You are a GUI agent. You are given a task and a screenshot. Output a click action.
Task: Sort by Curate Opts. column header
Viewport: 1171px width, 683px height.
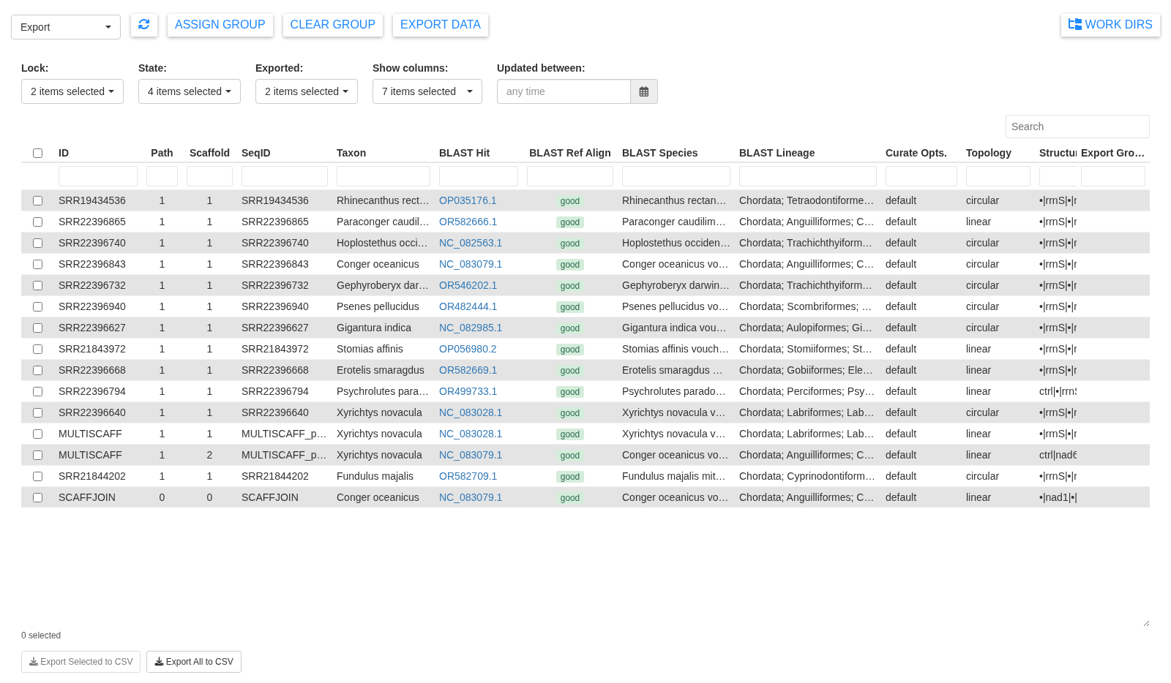(916, 153)
